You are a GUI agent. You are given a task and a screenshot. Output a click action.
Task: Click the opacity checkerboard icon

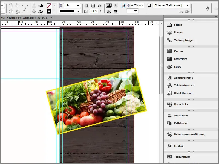pos(86,11)
